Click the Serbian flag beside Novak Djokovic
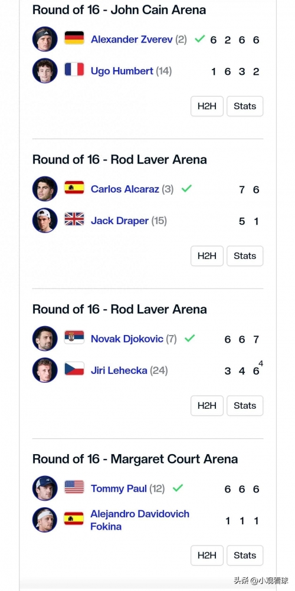 74,337
